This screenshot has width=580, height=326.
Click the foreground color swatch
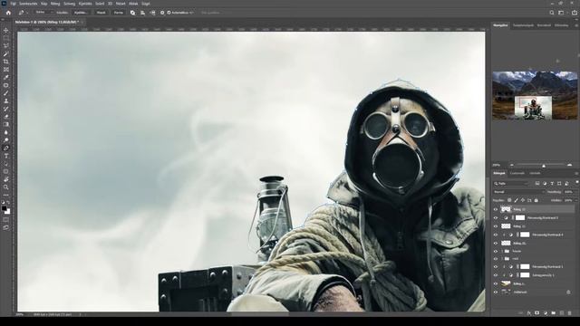pyautogui.click(x=5, y=208)
